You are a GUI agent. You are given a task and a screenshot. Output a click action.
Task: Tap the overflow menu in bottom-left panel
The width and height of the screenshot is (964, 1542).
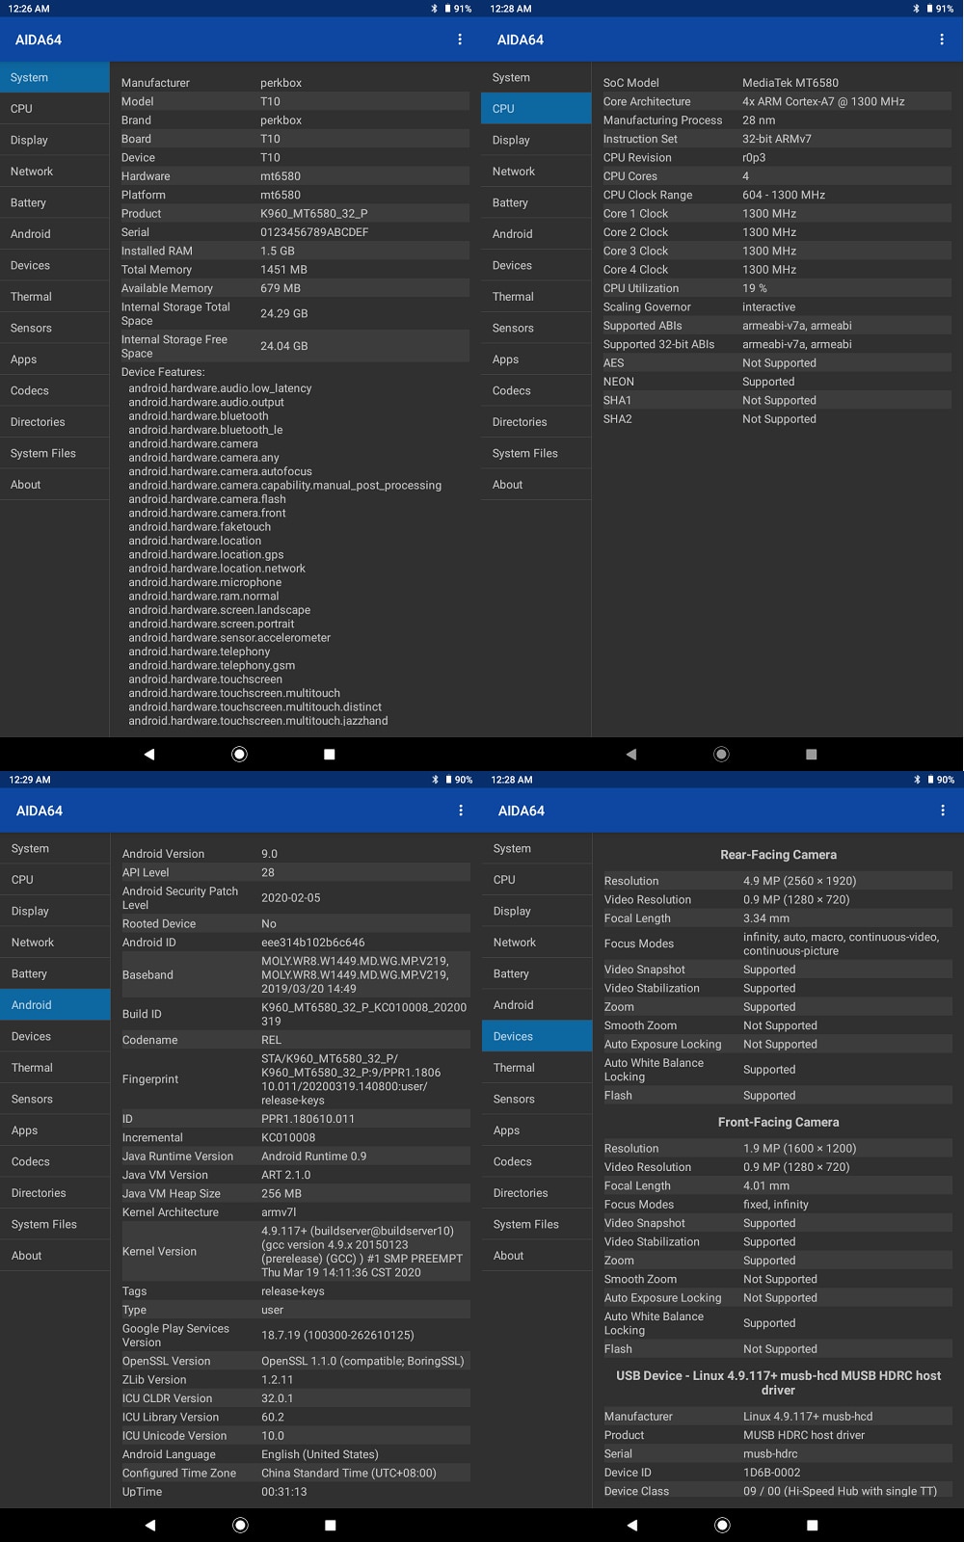pyautogui.click(x=461, y=811)
